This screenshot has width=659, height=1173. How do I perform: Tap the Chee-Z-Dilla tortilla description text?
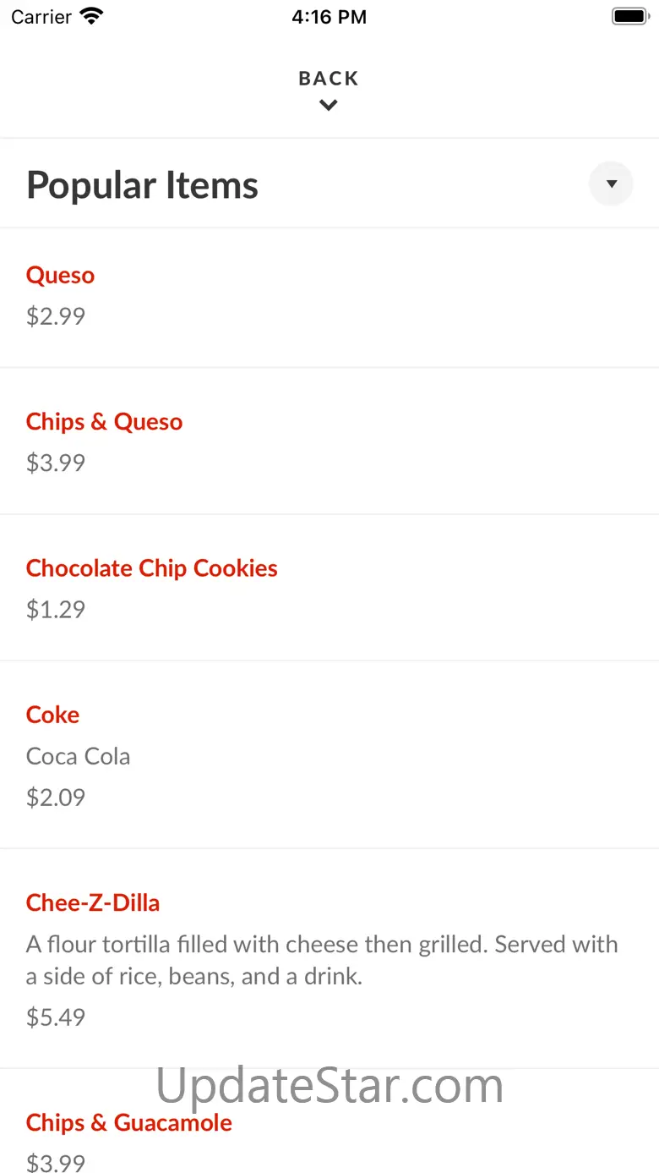[x=321, y=960]
